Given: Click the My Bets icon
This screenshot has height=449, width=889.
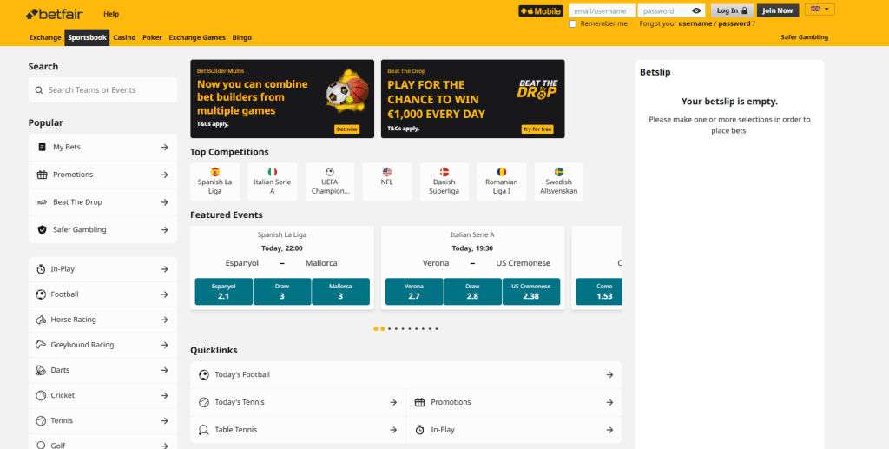Looking at the screenshot, I should [42, 147].
